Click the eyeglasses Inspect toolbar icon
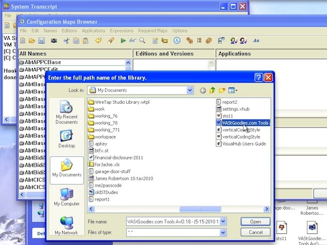The height and width of the screenshot is (245, 327). pos(133,41)
